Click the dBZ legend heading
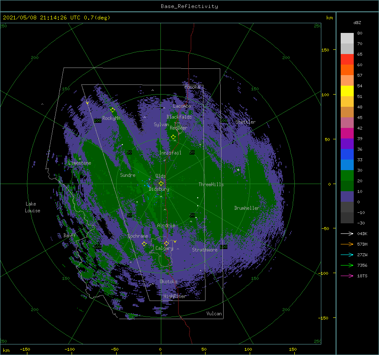Screen dimensions: 379x355 [x=357, y=23]
